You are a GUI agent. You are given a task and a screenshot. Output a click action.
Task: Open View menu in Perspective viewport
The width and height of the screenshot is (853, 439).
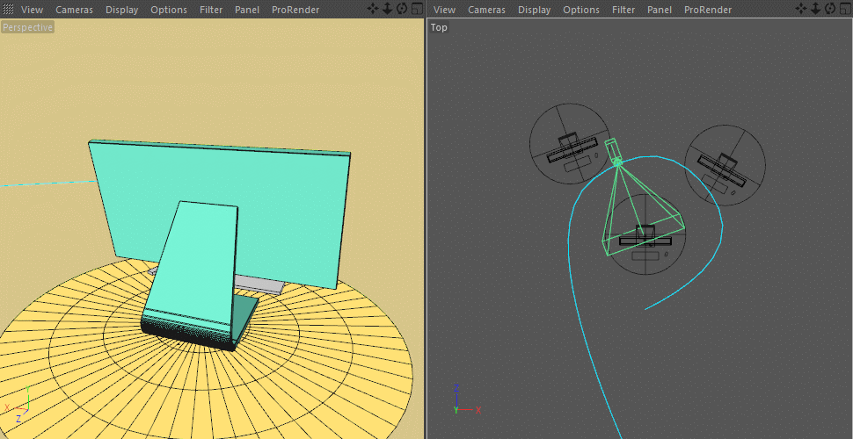point(32,10)
